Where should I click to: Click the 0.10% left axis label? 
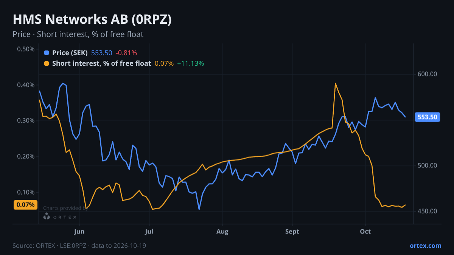click(x=26, y=192)
